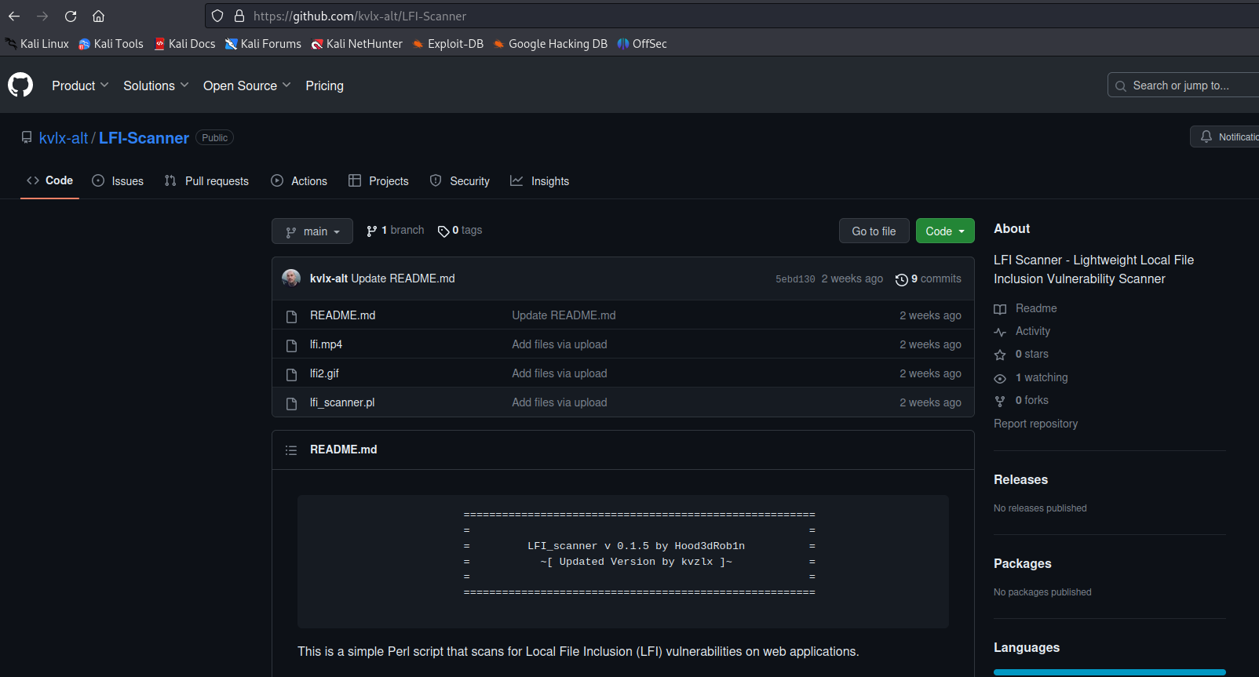The width and height of the screenshot is (1259, 677).
Task: Open the Actions tab
Action: click(299, 181)
